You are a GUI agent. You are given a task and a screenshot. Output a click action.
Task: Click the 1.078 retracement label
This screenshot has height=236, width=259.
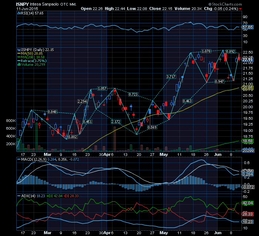(x=206, y=51)
